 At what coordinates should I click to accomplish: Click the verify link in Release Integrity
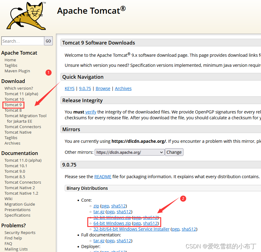pos(91,112)
